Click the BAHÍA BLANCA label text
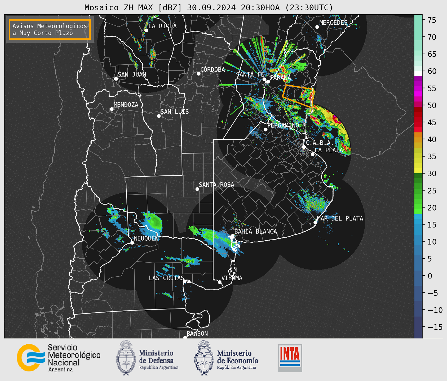This screenshot has width=447, height=381. [256, 232]
